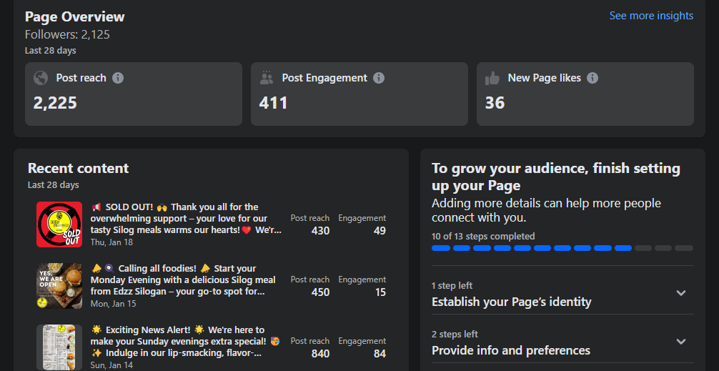Open the SOLD OUT post text
This screenshot has width=719, height=371.
click(186, 219)
